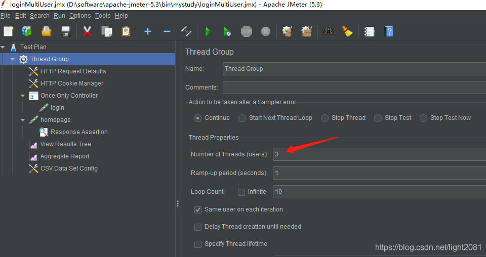Open the Templates icon in toolbar

coord(27,31)
